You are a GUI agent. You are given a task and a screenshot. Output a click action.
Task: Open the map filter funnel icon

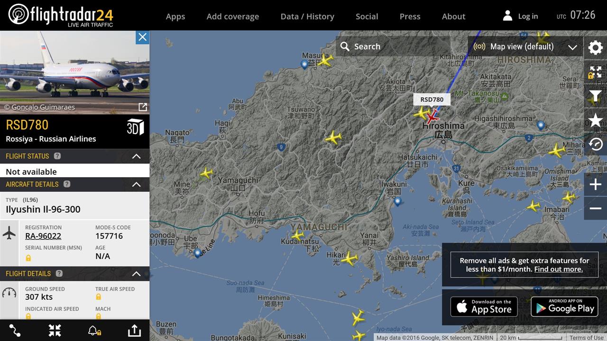[x=596, y=96]
